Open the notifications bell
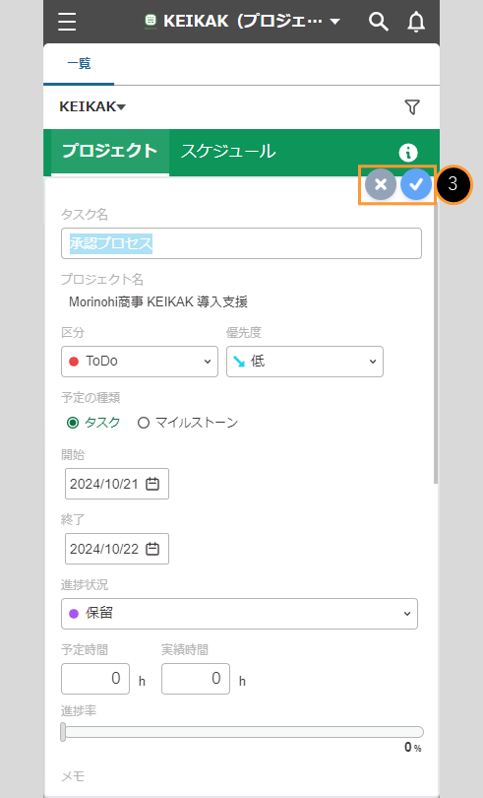 pyautogui.click(x=416, y=22)
